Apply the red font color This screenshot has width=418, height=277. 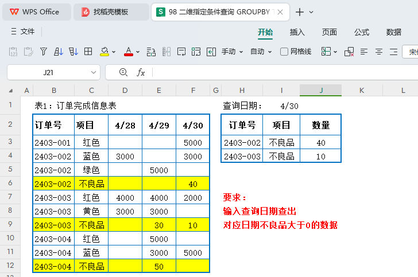tap(129, 52)
